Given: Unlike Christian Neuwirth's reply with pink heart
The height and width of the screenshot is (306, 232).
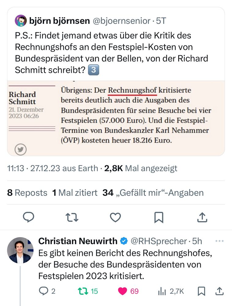Looking at the screenshot, I should (x=128, y=291).
